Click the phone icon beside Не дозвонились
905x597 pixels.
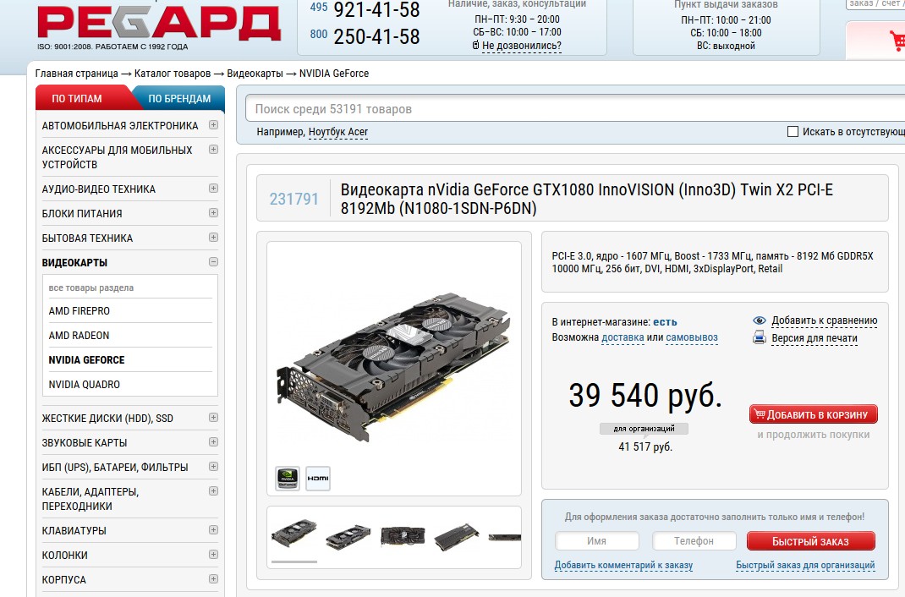point(476,46)
